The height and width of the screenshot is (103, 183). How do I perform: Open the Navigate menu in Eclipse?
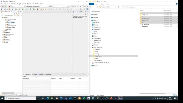pyautogui.click(x=19, y=4)
